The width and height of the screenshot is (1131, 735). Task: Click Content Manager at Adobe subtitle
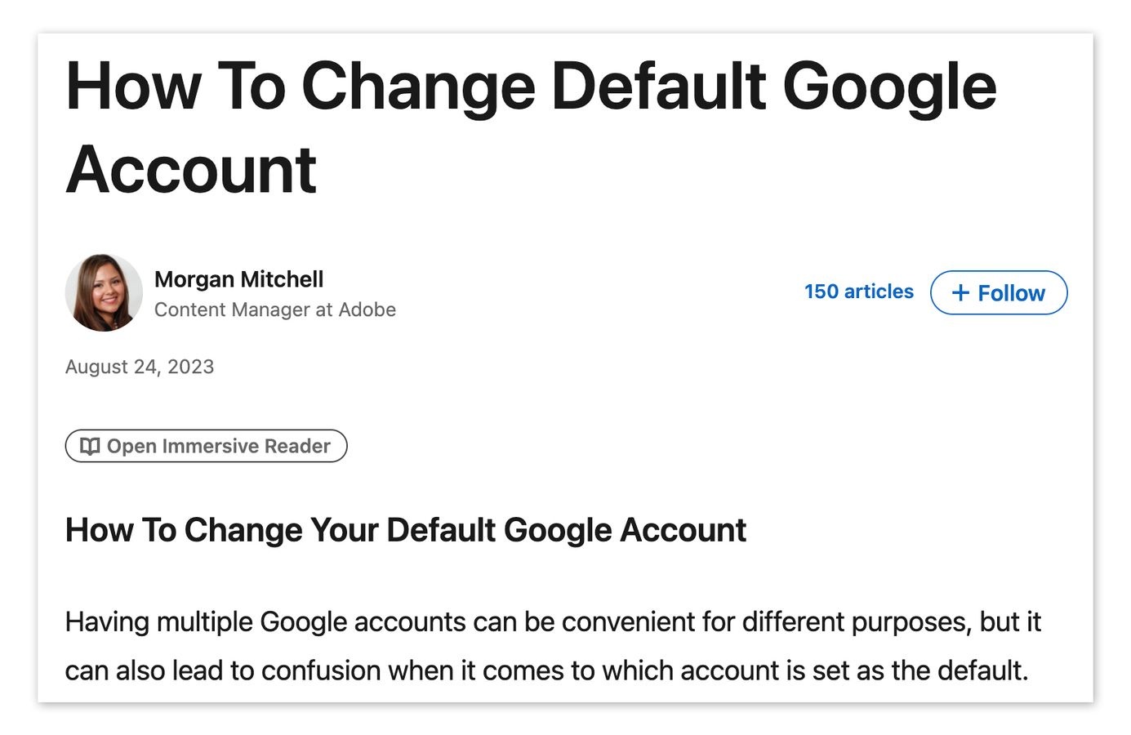(275, 310)
